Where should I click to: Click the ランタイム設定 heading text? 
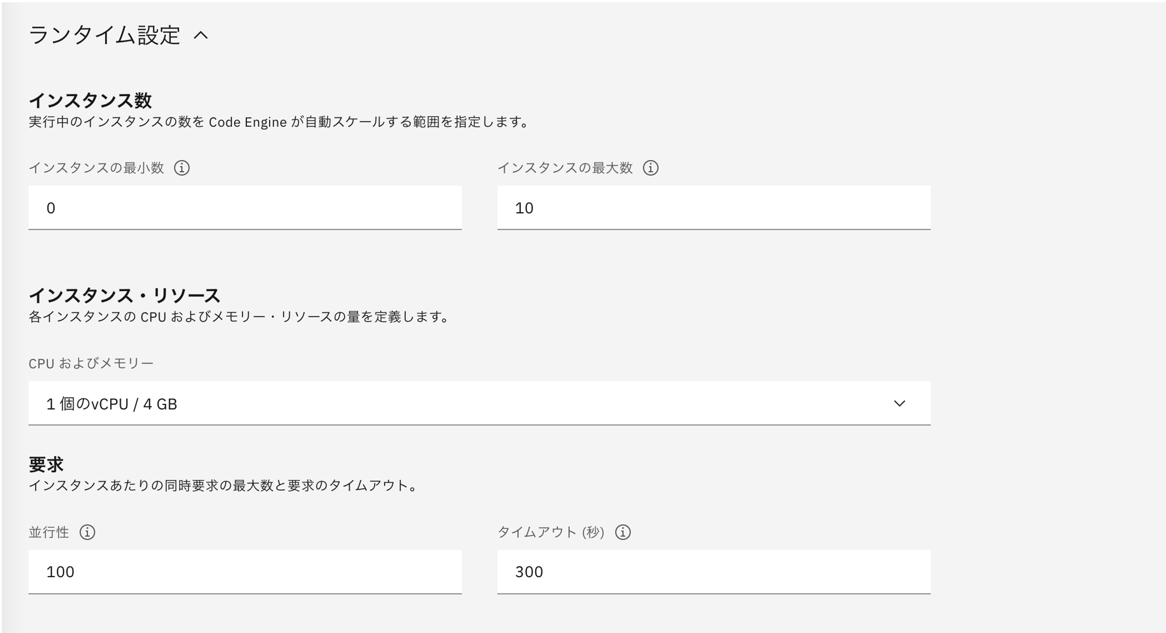coord(104,36)
